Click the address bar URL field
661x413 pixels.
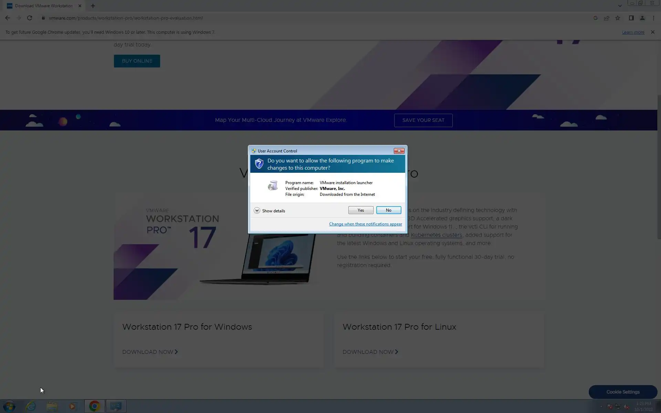pyautogui.click(x=126, y=18)
